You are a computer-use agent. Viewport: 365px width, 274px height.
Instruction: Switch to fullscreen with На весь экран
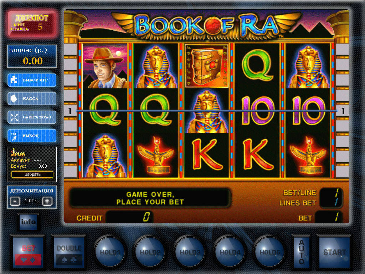click(32, 117)
